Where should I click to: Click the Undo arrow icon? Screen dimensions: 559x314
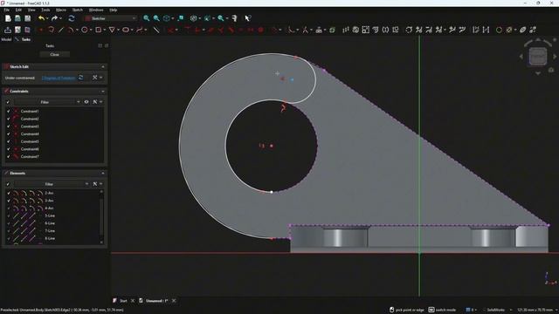pos(41,18)
